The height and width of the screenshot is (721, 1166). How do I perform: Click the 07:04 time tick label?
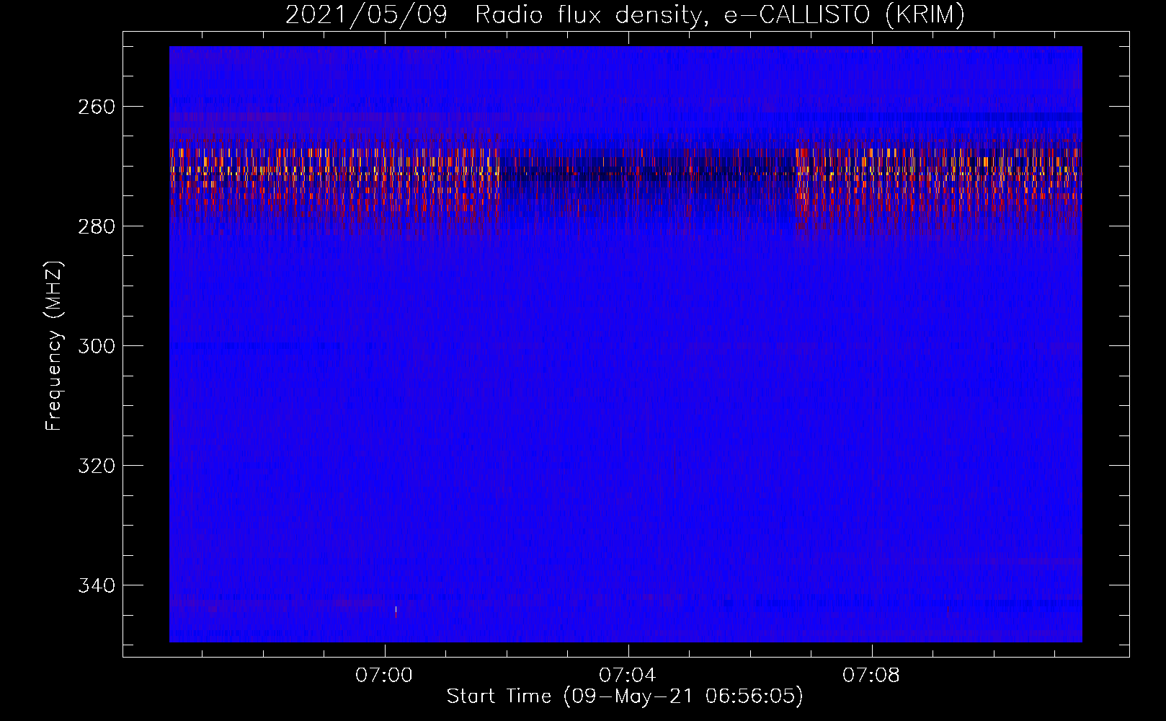(628, 676)
